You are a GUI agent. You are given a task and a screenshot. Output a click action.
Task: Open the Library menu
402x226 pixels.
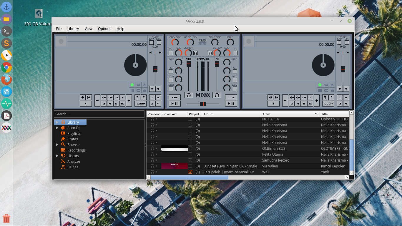click(x=73, y=29)
